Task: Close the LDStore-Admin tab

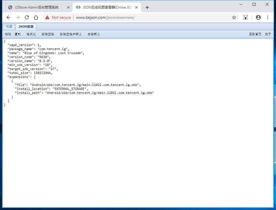Action: 68,7
